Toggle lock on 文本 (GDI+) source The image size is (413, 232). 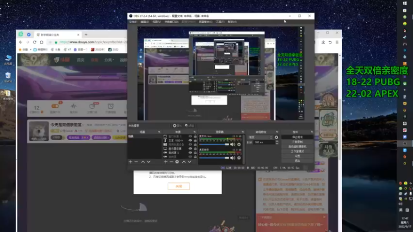[x=195, y=140]
